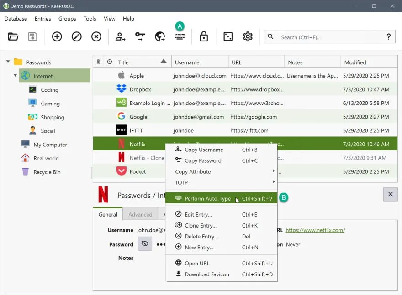Viewport: 402px width, 295px height.
Task: Add new entry using plus circle toolbar icon
Action: [x=57, y=36]
